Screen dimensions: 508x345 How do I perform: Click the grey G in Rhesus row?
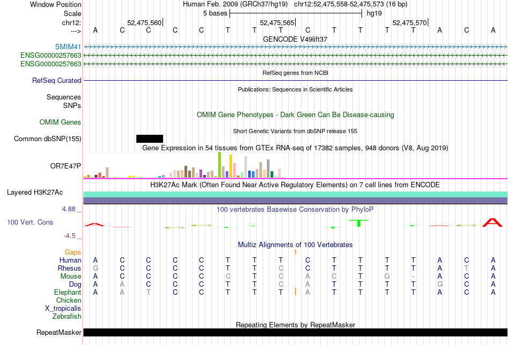95,268
